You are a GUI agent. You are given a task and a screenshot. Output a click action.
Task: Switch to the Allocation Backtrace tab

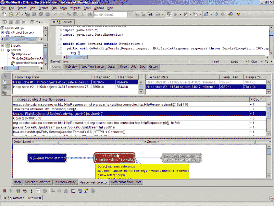(x=37, y=182)
